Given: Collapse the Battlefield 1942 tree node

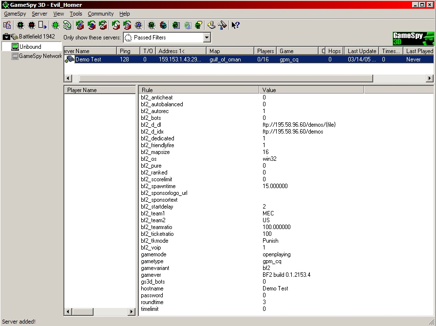Looking at the screenshot, I should click(x=6, y=37).
